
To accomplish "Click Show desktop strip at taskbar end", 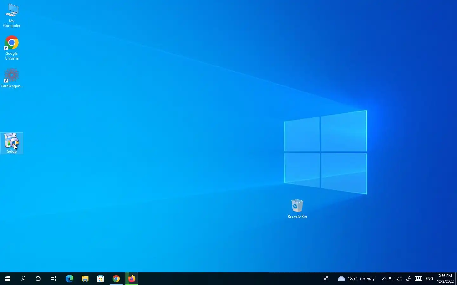I will 456,279.
